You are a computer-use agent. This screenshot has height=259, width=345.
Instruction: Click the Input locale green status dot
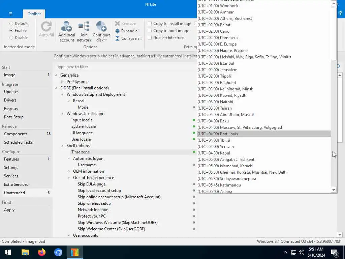194,120
